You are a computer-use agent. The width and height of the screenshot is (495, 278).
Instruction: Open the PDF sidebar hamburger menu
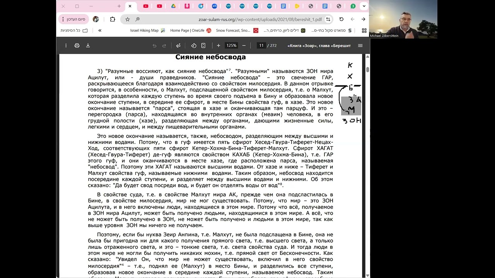(x=360, y=46)
